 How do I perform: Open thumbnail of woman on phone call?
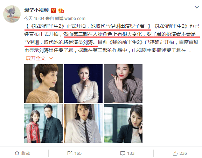[123, 124]
